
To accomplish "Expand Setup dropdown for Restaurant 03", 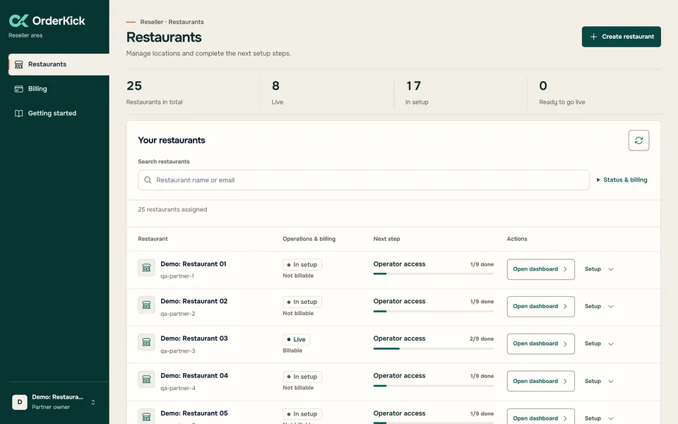I will (x=599, y=343).
